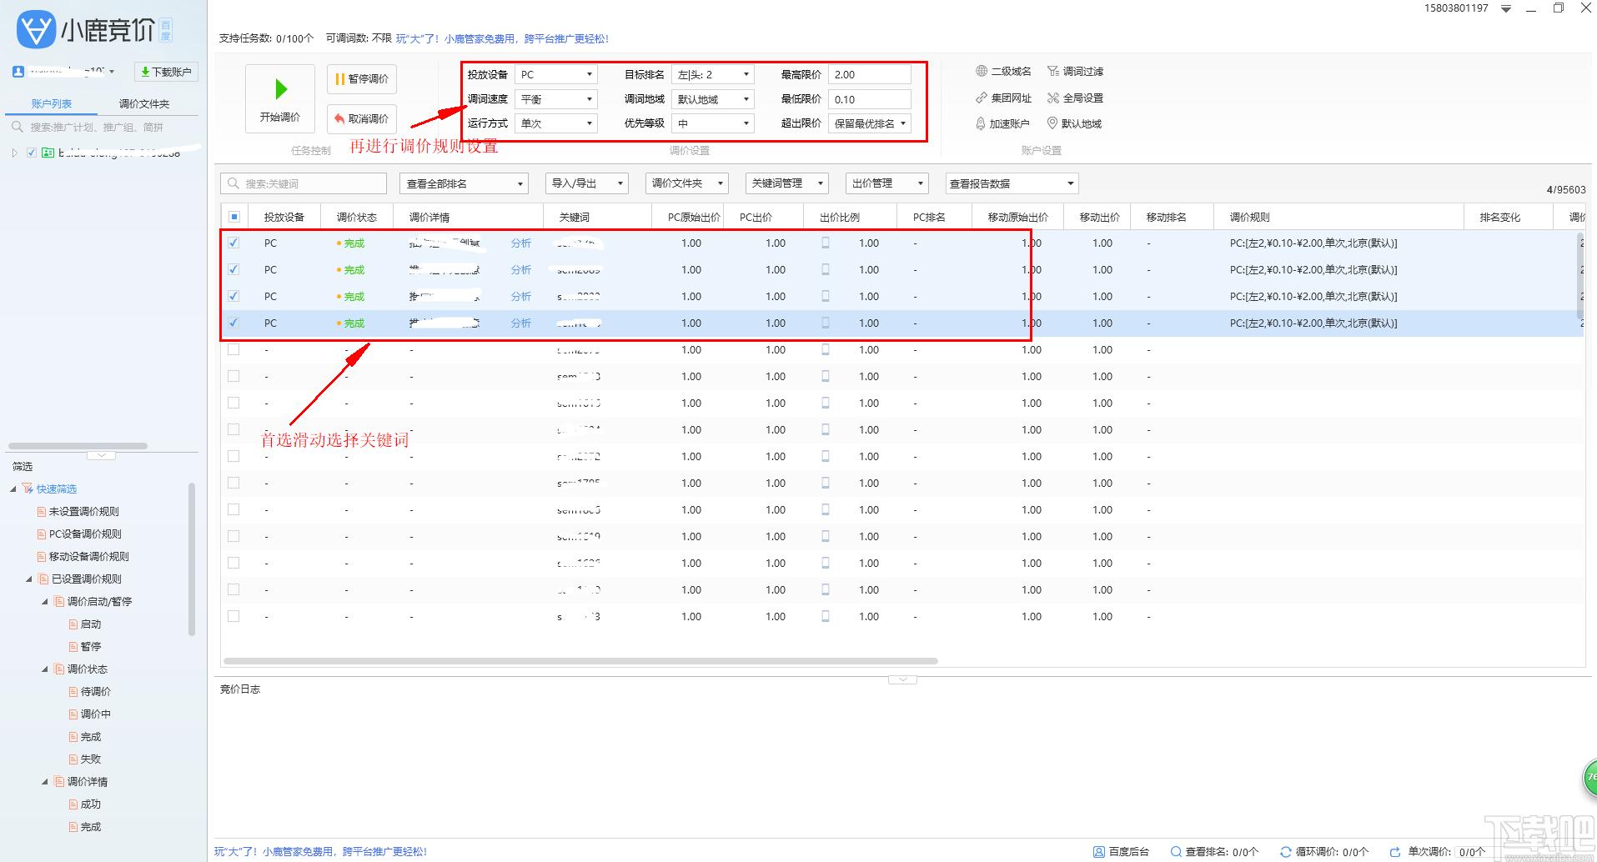This screenshot has height=862, width=1597.
Task: Open the 导入/导出 menu
Action: [x=587, y=183]
